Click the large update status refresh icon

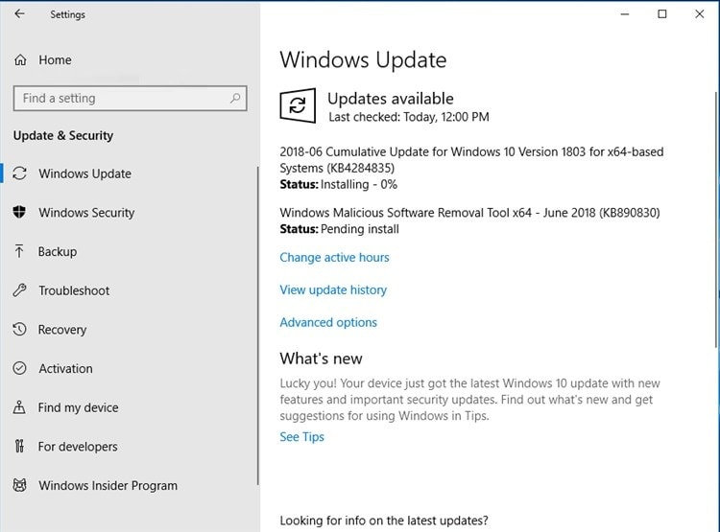tap(298, 105)
